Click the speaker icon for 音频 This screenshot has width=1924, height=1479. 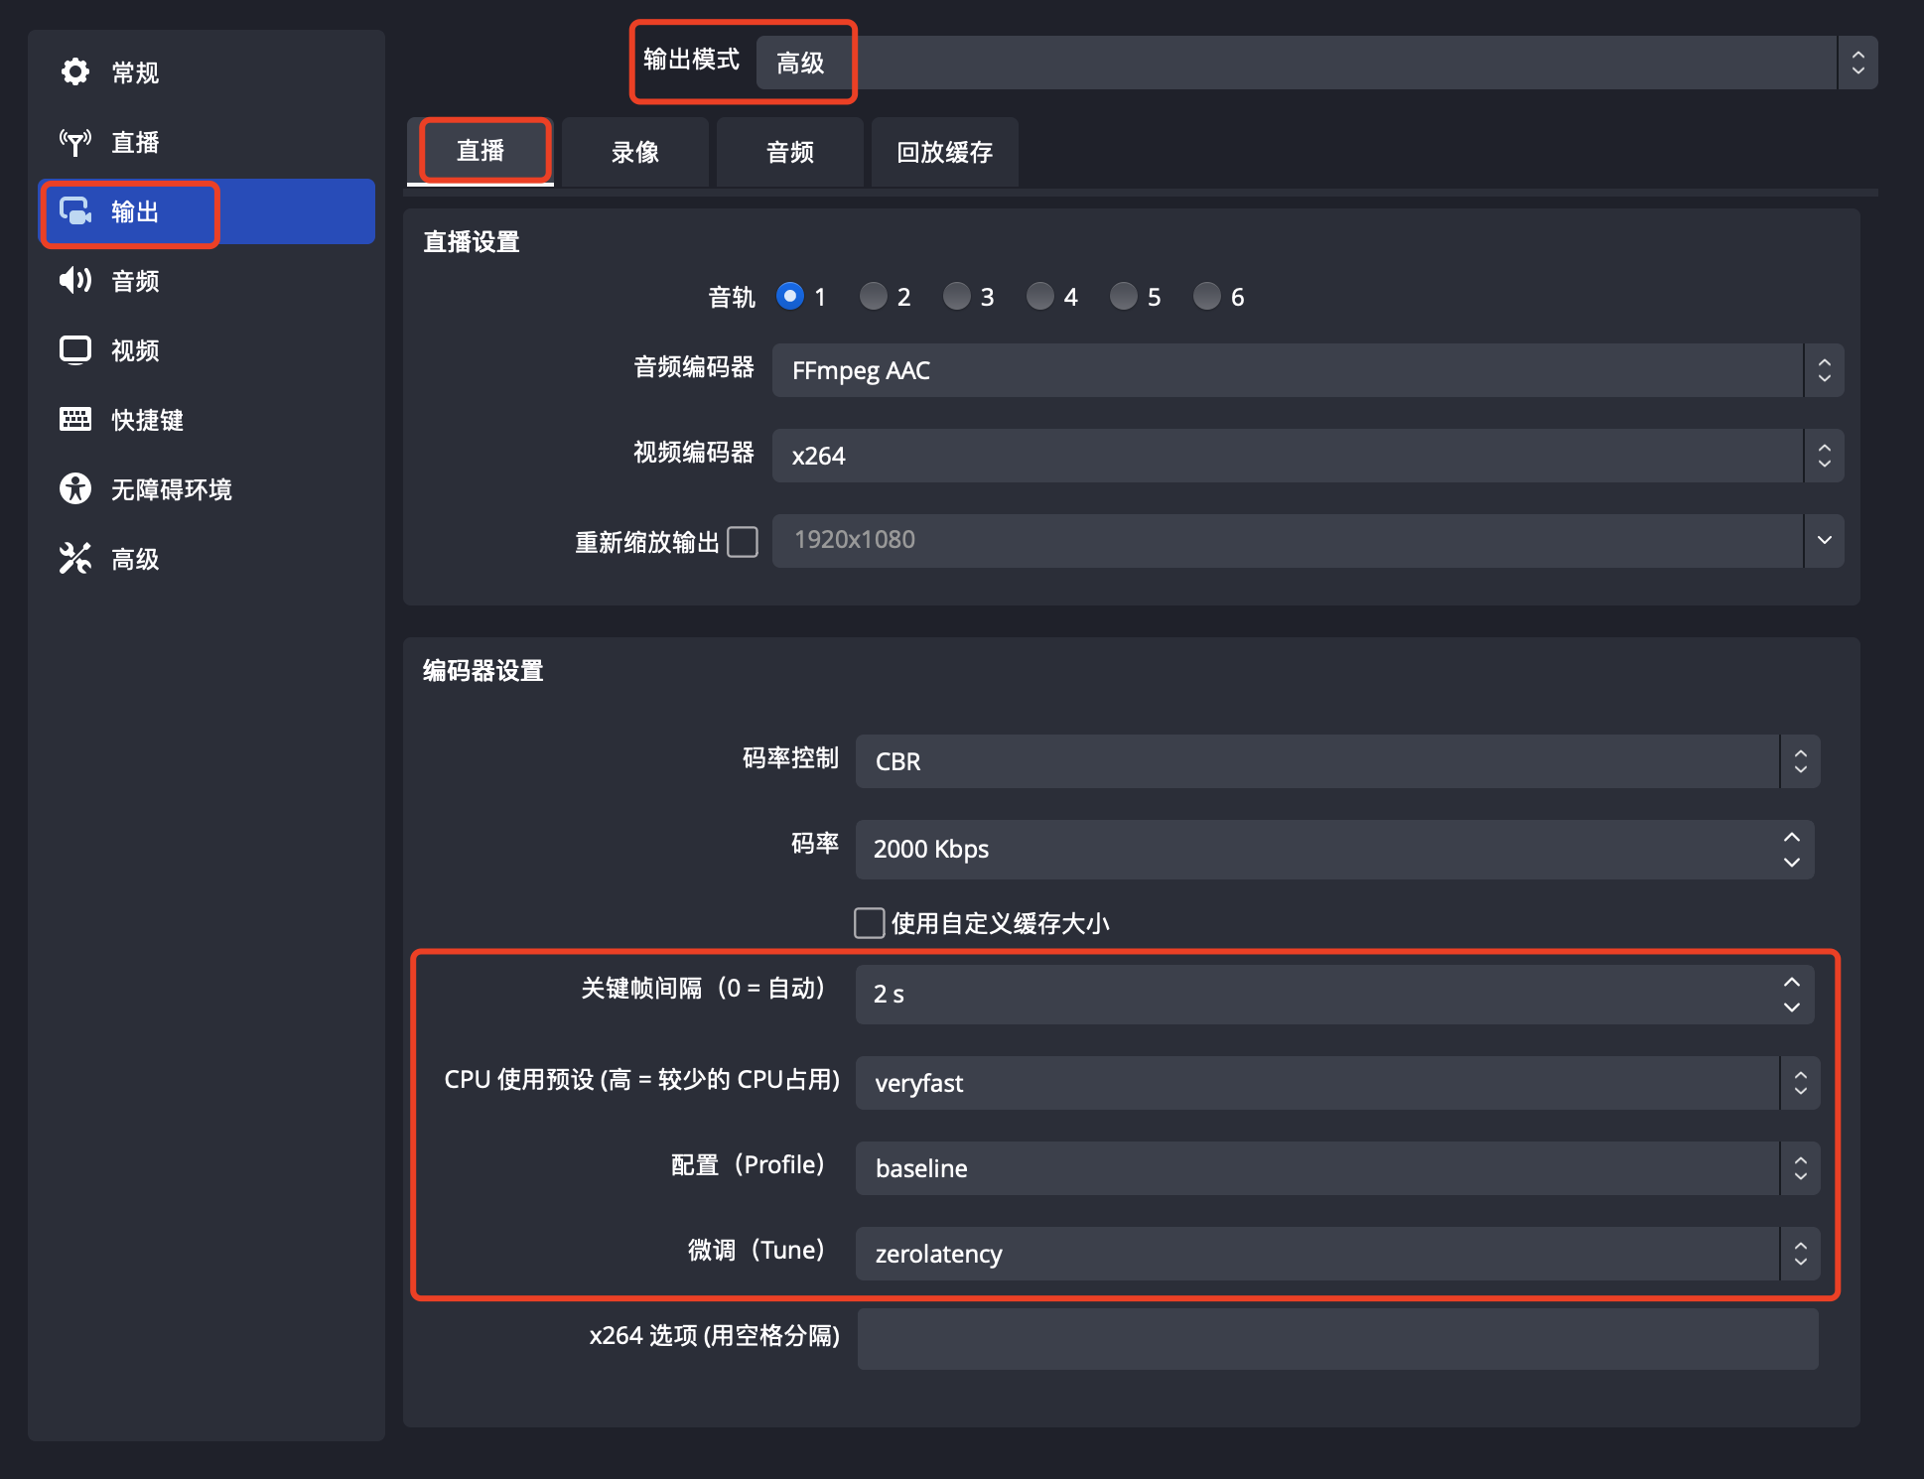point(75,281)
